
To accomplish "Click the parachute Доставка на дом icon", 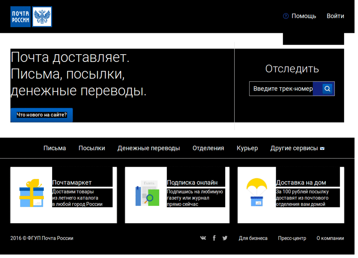I will click(x=257, y=192).
